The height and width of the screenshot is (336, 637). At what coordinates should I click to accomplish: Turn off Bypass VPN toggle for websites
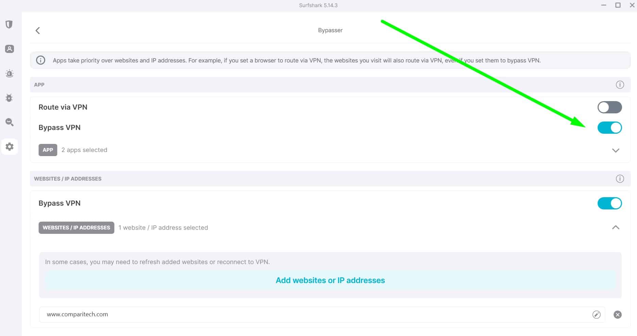coord(609,204)
